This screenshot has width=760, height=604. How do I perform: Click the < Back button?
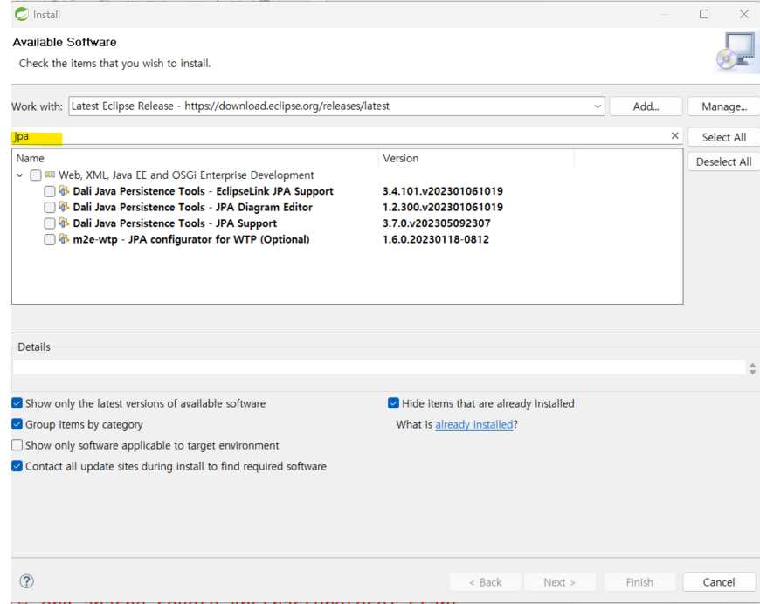pos(485,581)
